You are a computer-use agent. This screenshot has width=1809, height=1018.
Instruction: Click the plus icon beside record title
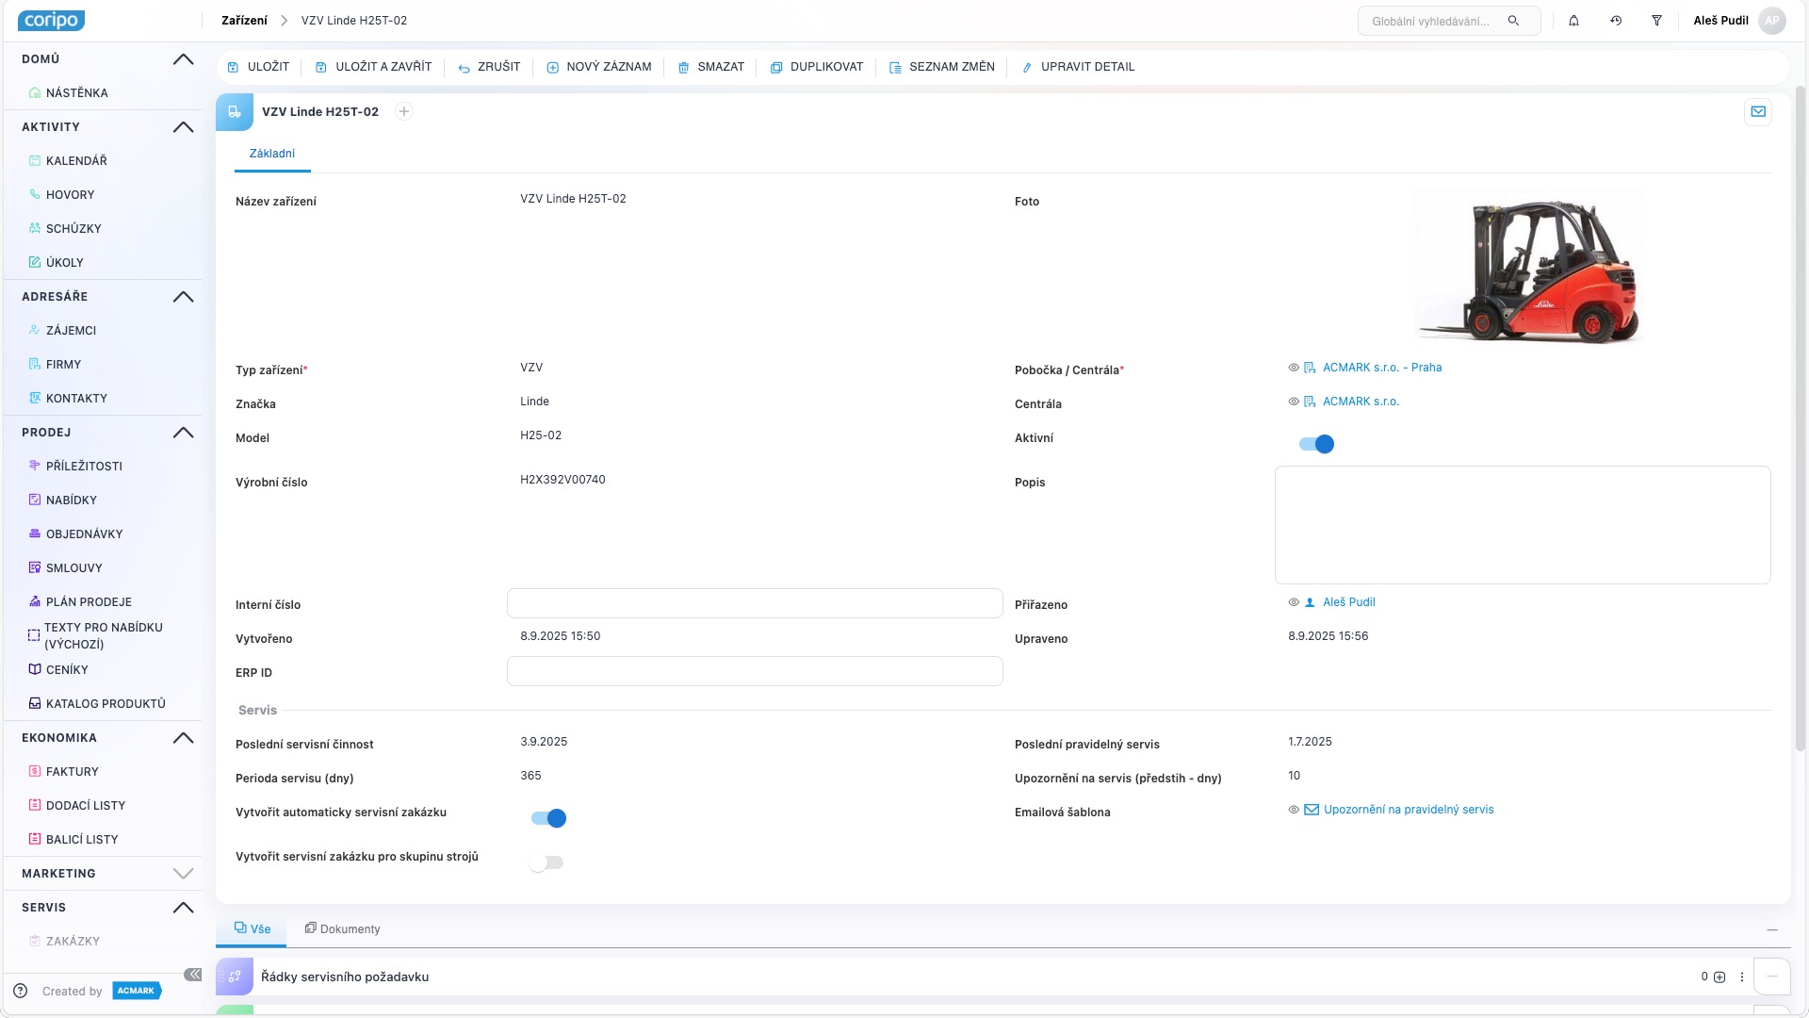[x=404, y=112]
